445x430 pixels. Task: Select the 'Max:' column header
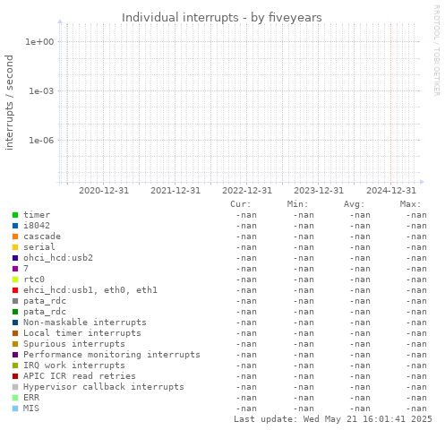click(410, 204)
